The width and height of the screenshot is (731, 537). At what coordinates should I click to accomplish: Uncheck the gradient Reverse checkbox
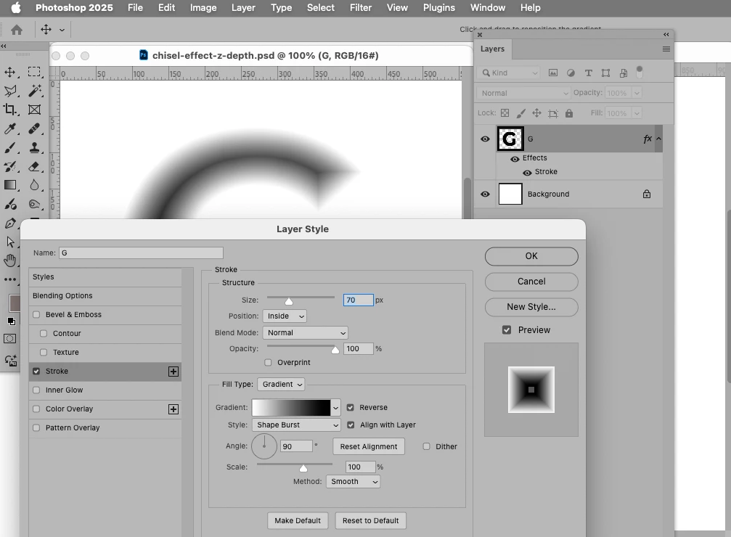point(351,407)
